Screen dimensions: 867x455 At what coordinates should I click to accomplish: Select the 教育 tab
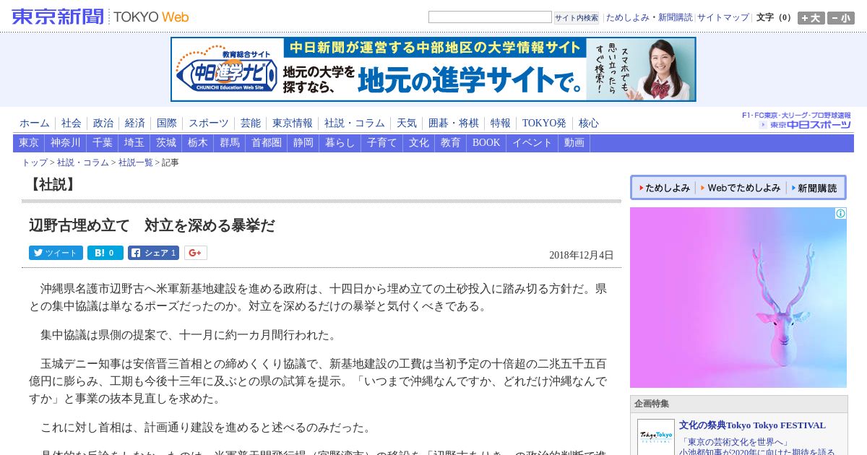click(451, 143)
